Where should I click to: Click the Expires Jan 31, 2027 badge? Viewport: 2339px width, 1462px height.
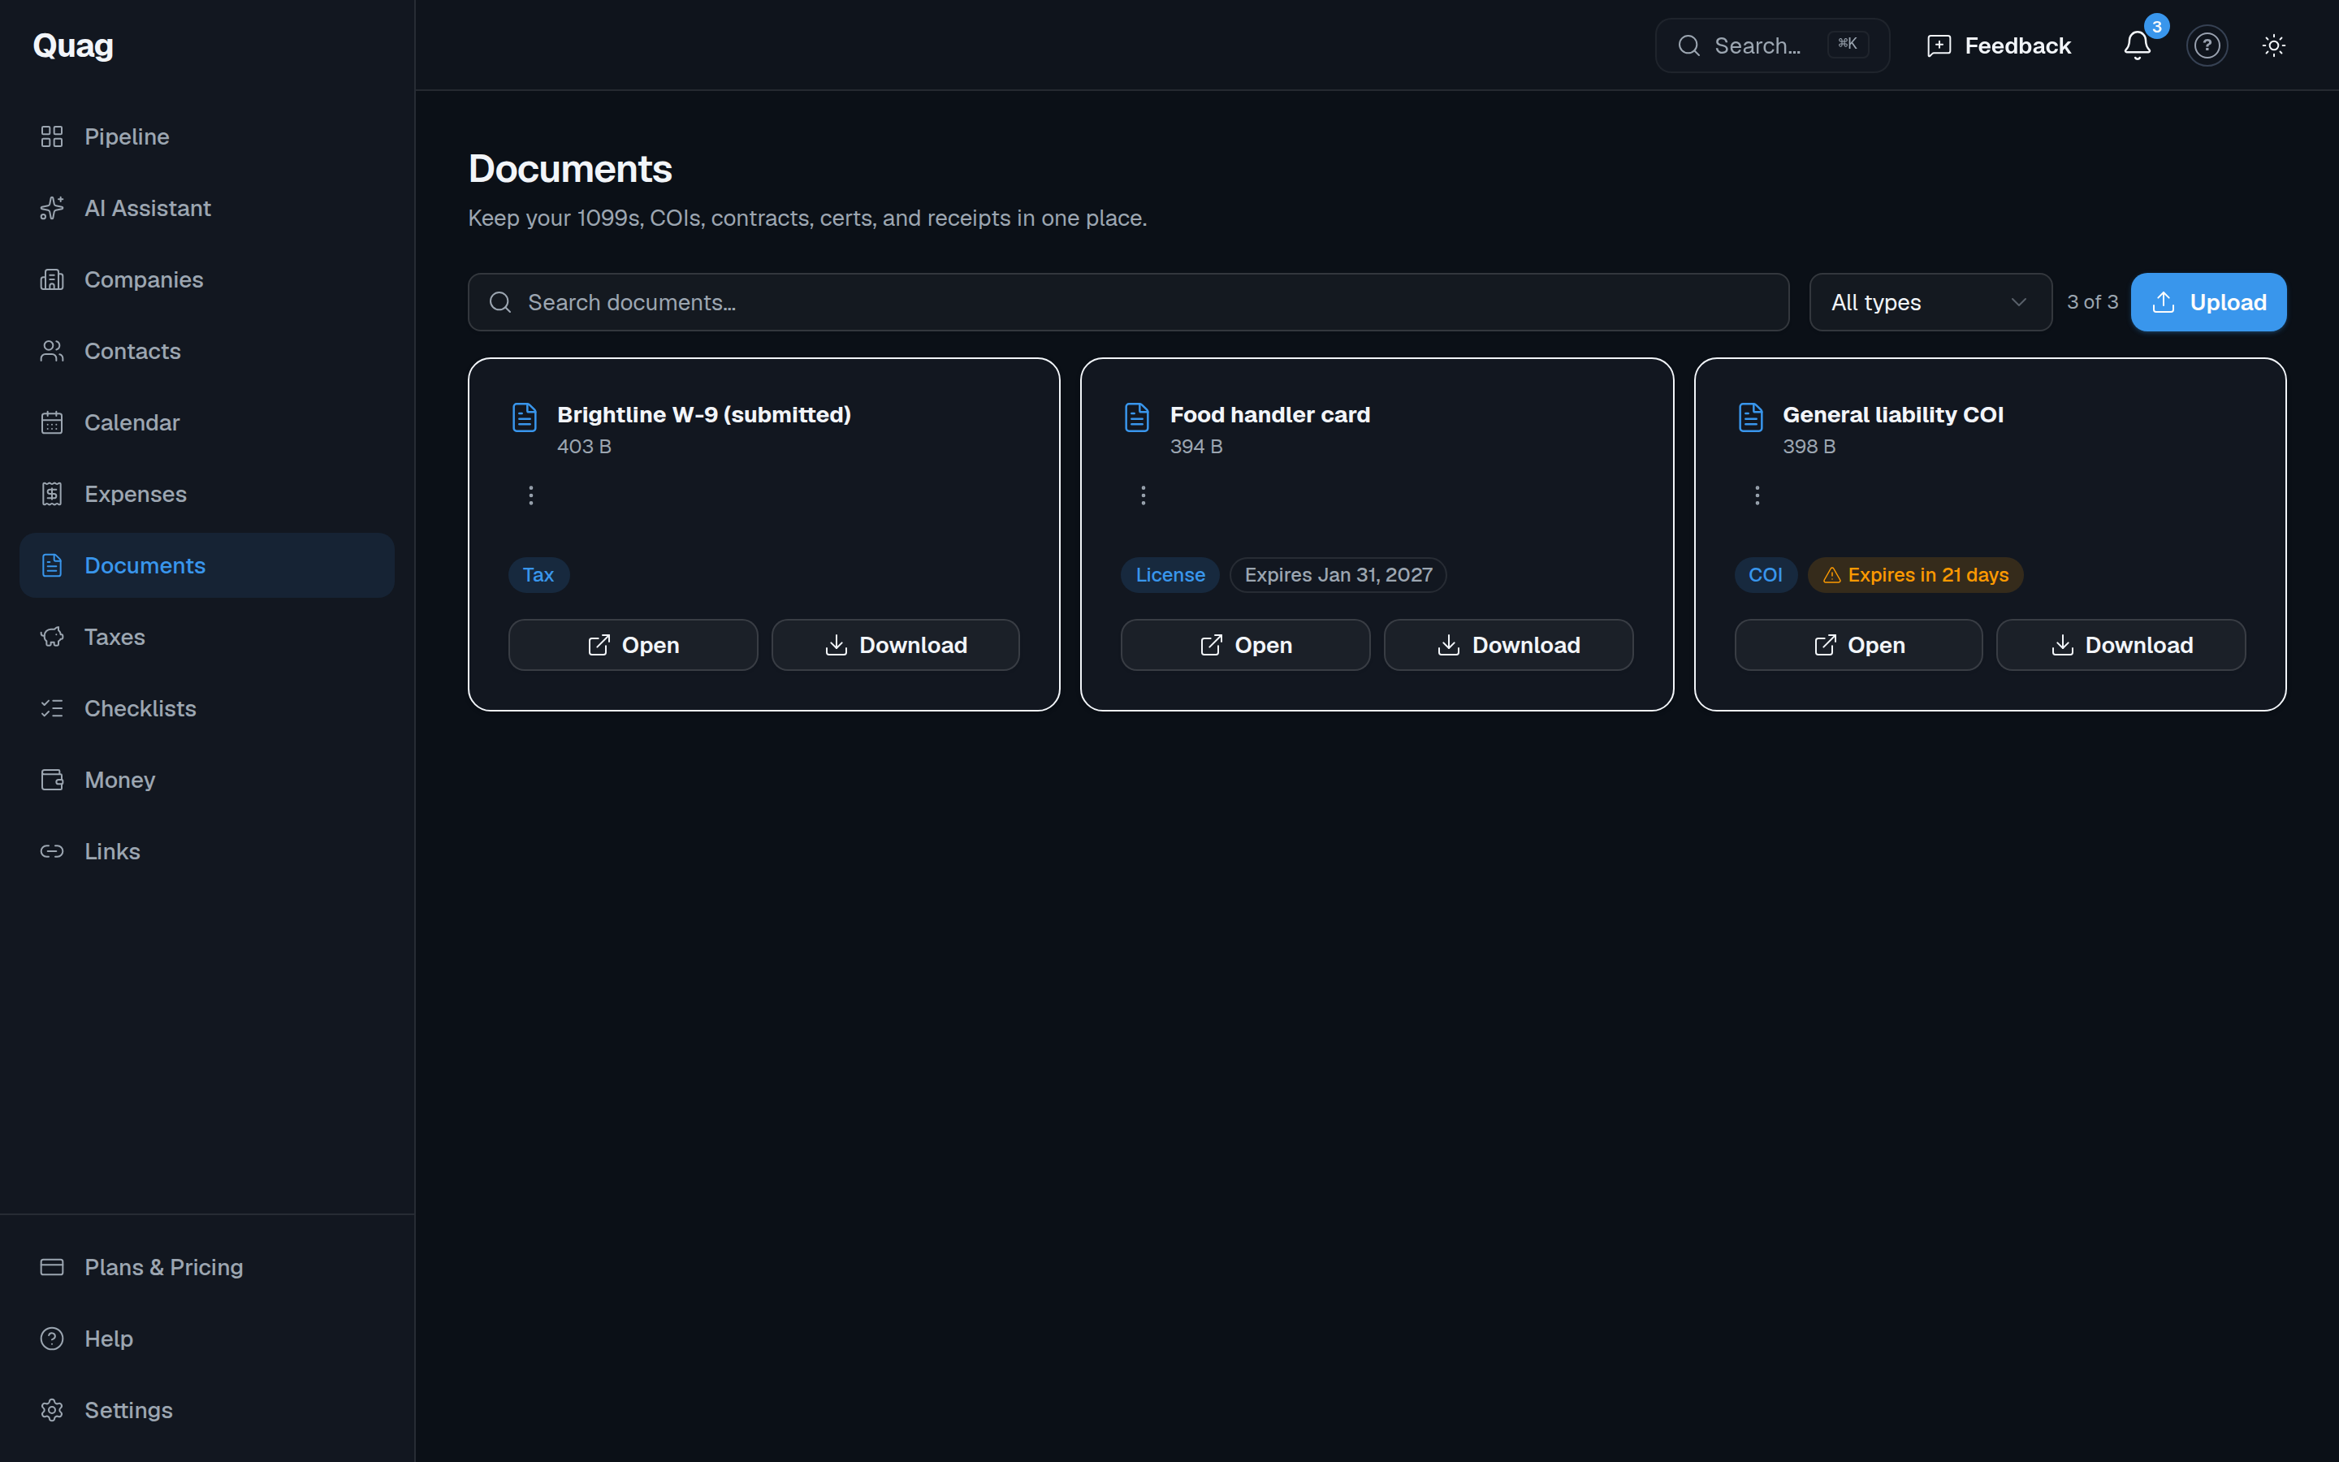1338,575
